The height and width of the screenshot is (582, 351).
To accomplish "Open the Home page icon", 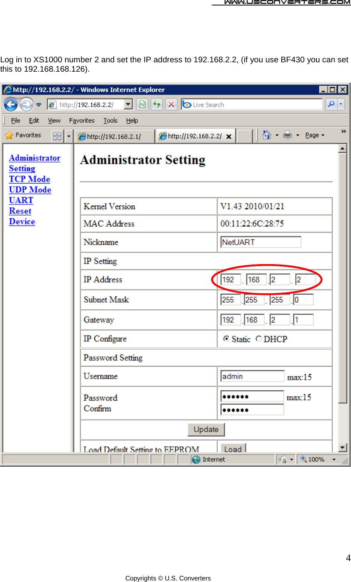I will tap(267, 135).
